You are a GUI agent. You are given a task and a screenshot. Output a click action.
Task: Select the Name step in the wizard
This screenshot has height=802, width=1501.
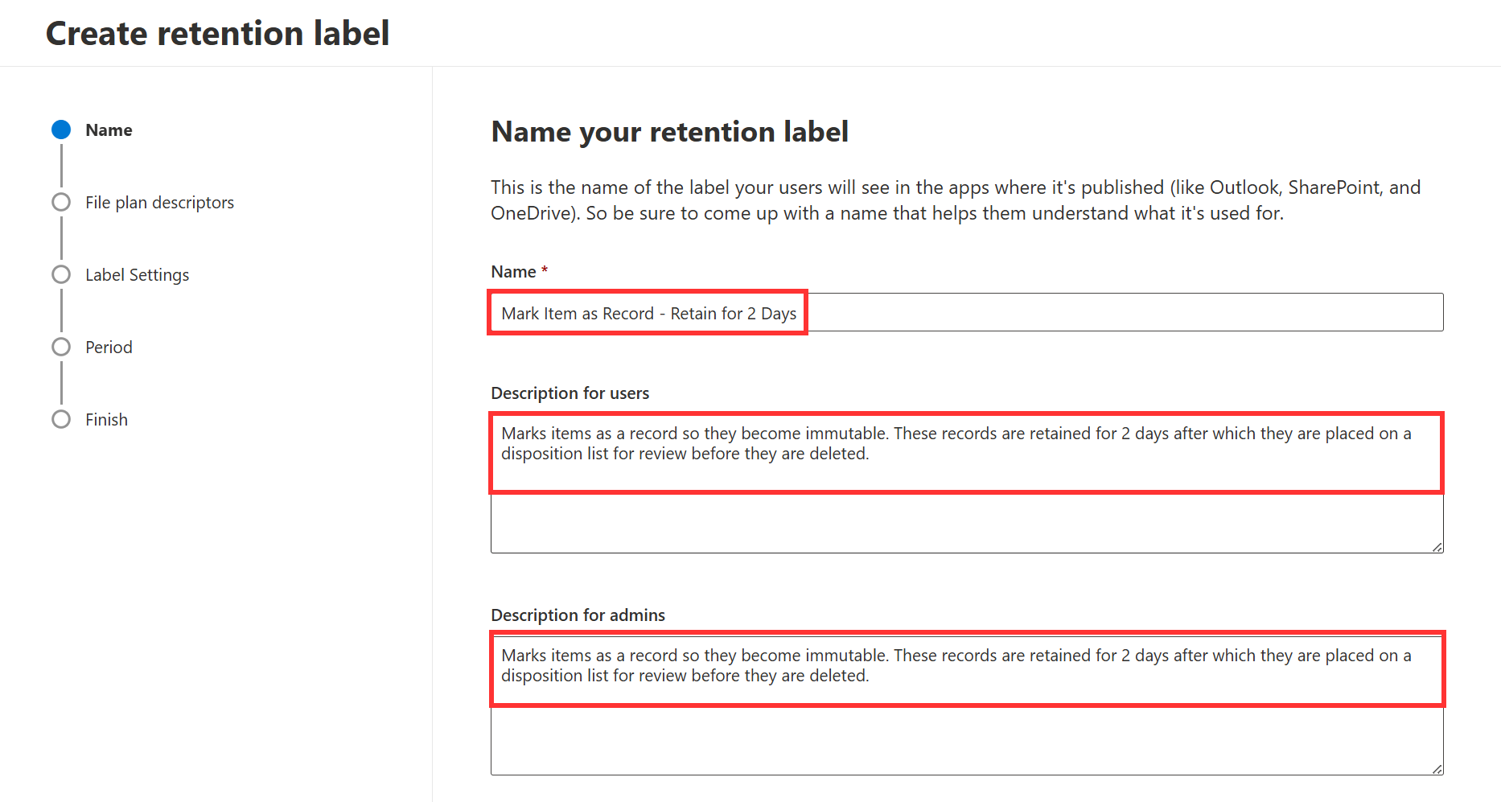[109, 130]
